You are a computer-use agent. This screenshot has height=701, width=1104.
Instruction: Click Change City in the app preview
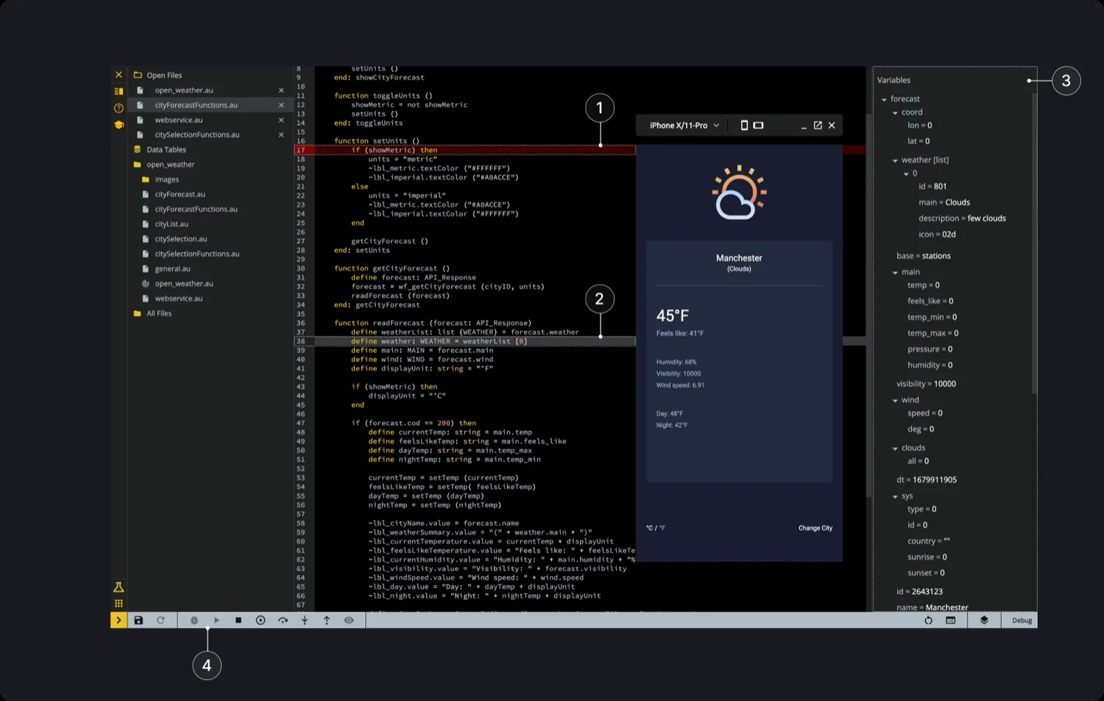coord(815,528)
